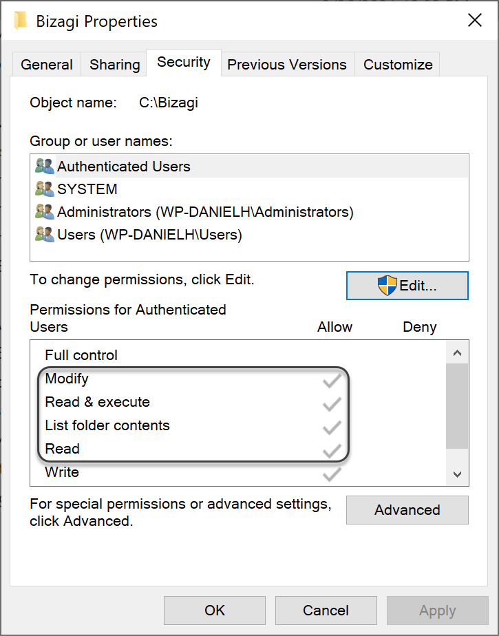Click the Allow column header

point(335,327)
